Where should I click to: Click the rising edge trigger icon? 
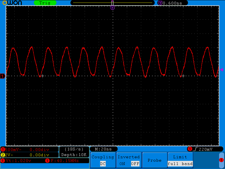coord(195,149)
